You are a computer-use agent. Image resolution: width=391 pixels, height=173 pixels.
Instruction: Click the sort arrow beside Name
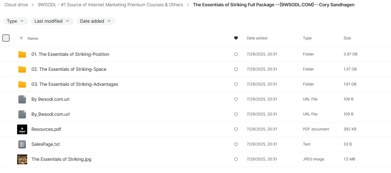pos(21,38)
